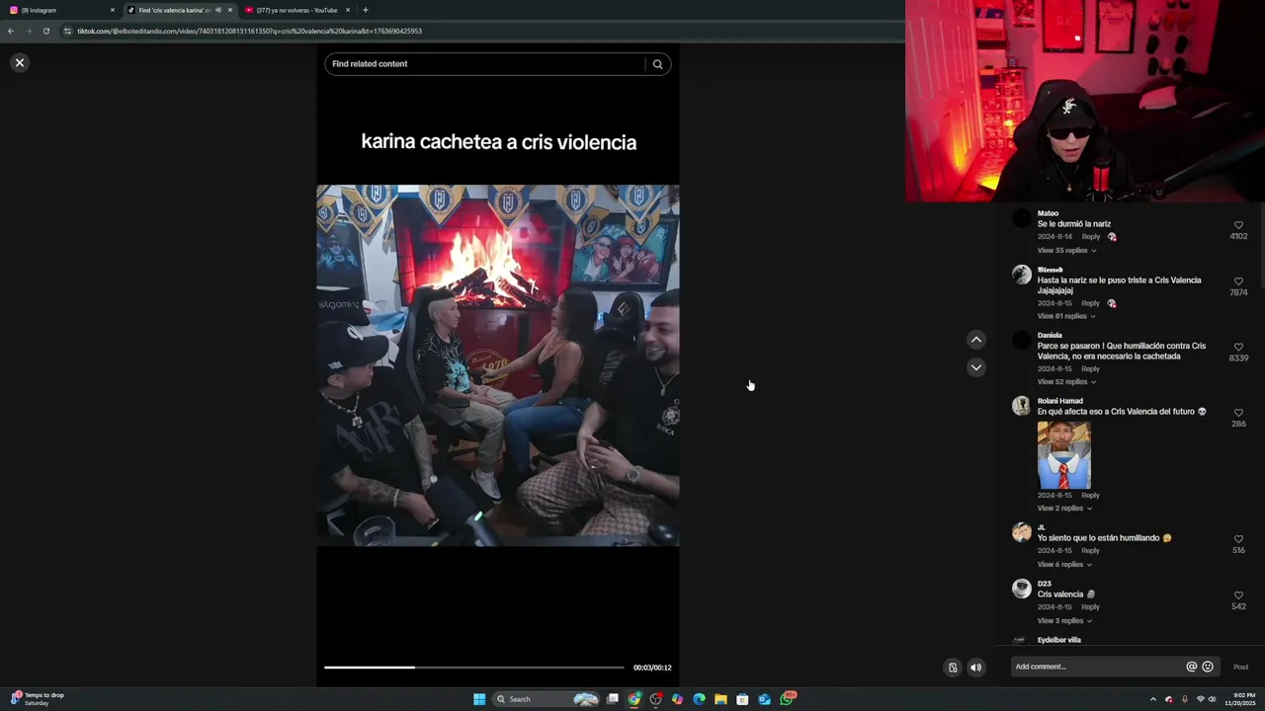Reply to Daniela's comment

pos(1090,369)
